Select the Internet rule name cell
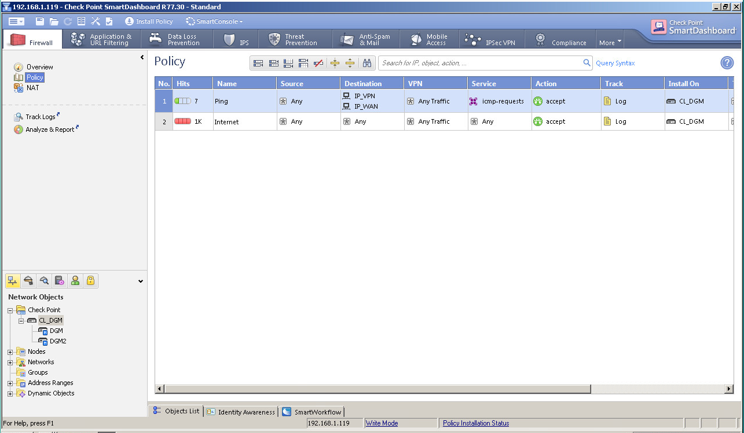Screen dimensions: 744x433 point(245,122)
